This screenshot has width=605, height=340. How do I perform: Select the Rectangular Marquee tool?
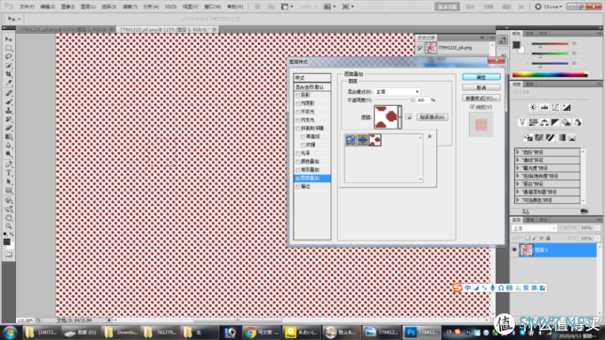[x=9, y=48]
